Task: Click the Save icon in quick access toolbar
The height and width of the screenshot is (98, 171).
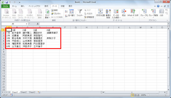Action: 6,2
